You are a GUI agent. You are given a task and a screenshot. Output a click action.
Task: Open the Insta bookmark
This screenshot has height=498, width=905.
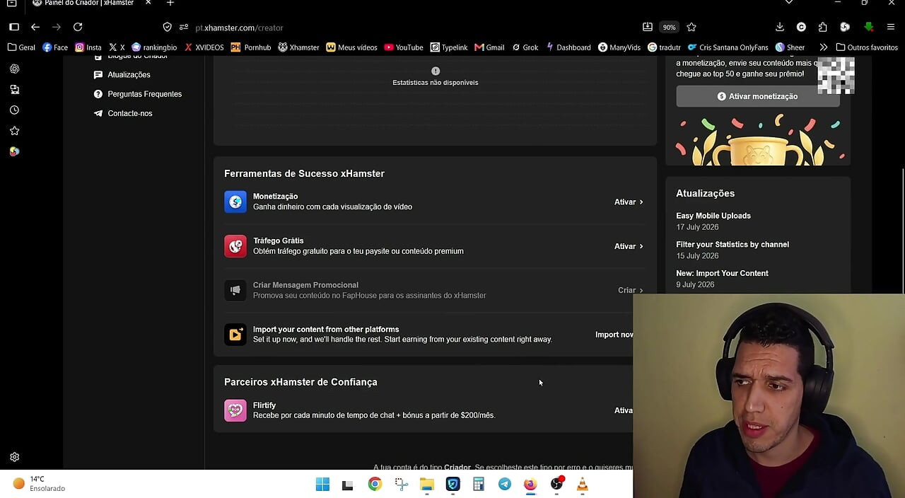(88, 47)
